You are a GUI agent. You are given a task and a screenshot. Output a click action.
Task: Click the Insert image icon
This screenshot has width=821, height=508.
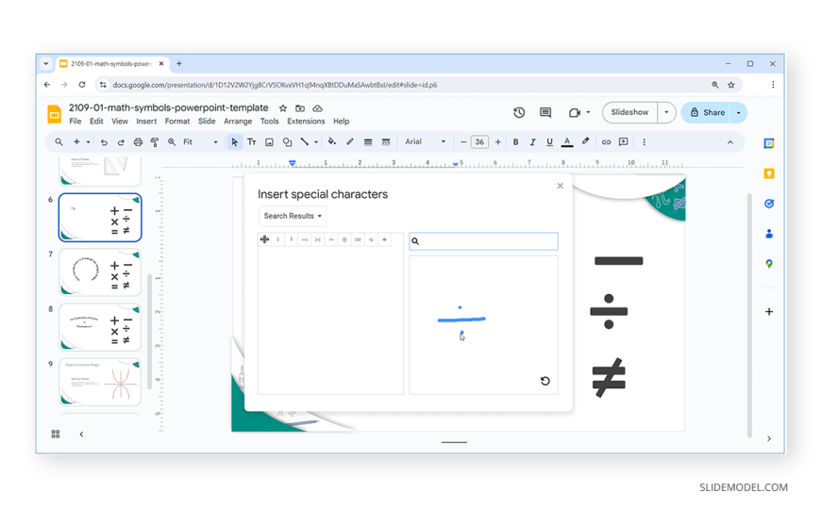click(269, 142)
